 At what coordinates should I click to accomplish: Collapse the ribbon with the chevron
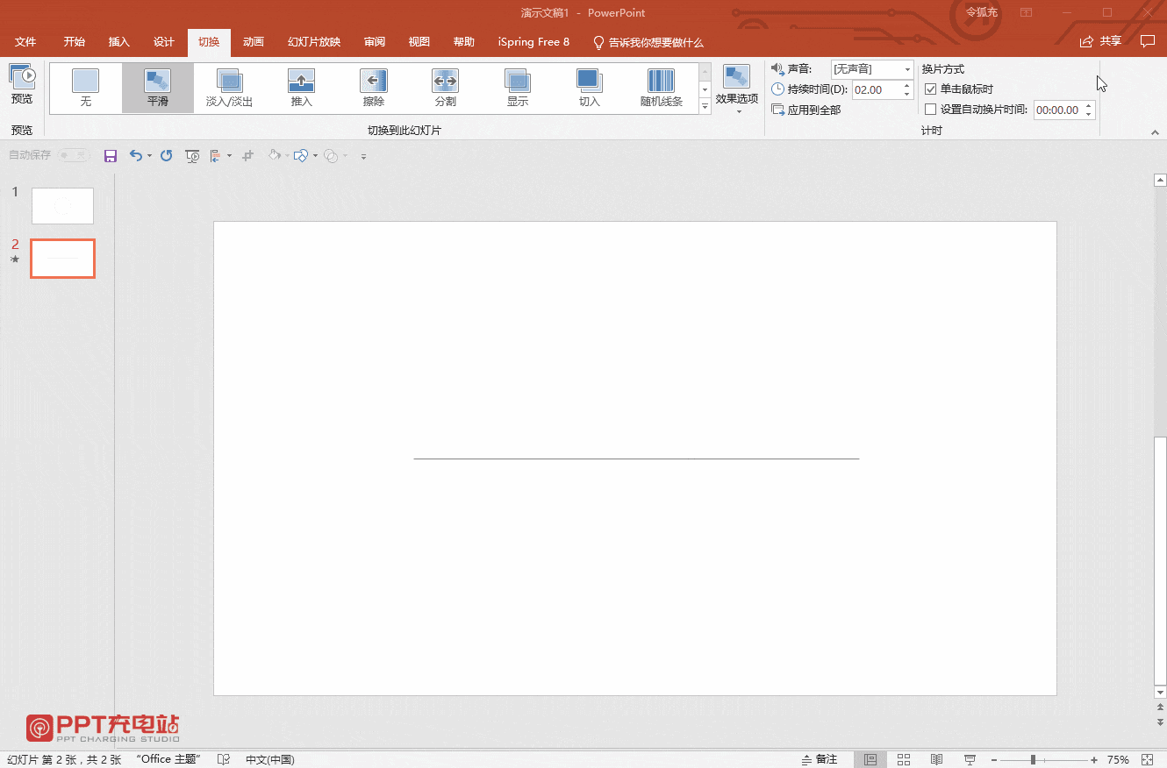tap(1155, 132)
